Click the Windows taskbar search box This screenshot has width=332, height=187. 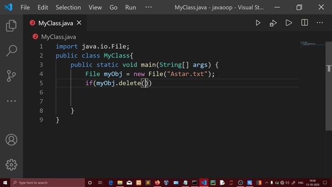(x=48, y=182)
